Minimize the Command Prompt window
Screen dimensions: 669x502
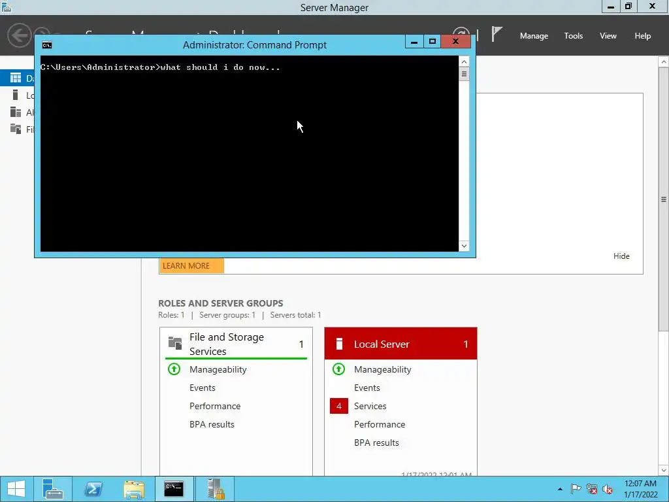414,41
